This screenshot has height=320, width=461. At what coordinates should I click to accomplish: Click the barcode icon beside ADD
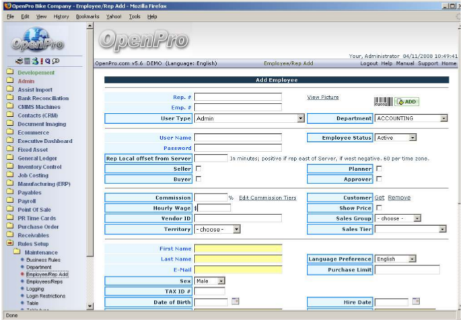click(382, 101)
